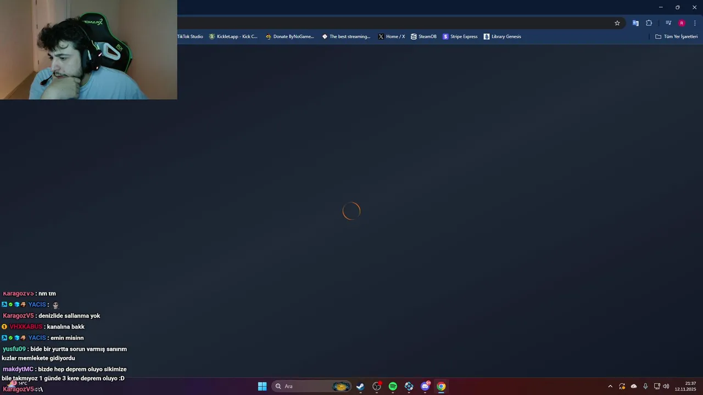Open The best streaming bookmark
The image size is (703, 395).
click(346, 37)
